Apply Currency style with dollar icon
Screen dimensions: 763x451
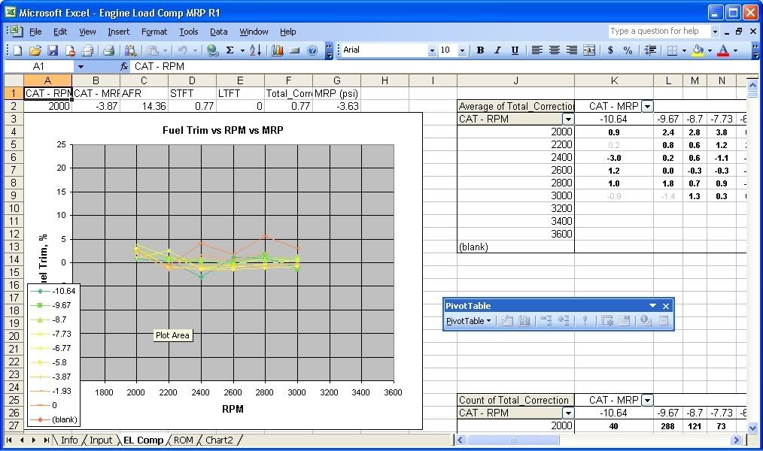pyautogui.click(x=609, y=50)
